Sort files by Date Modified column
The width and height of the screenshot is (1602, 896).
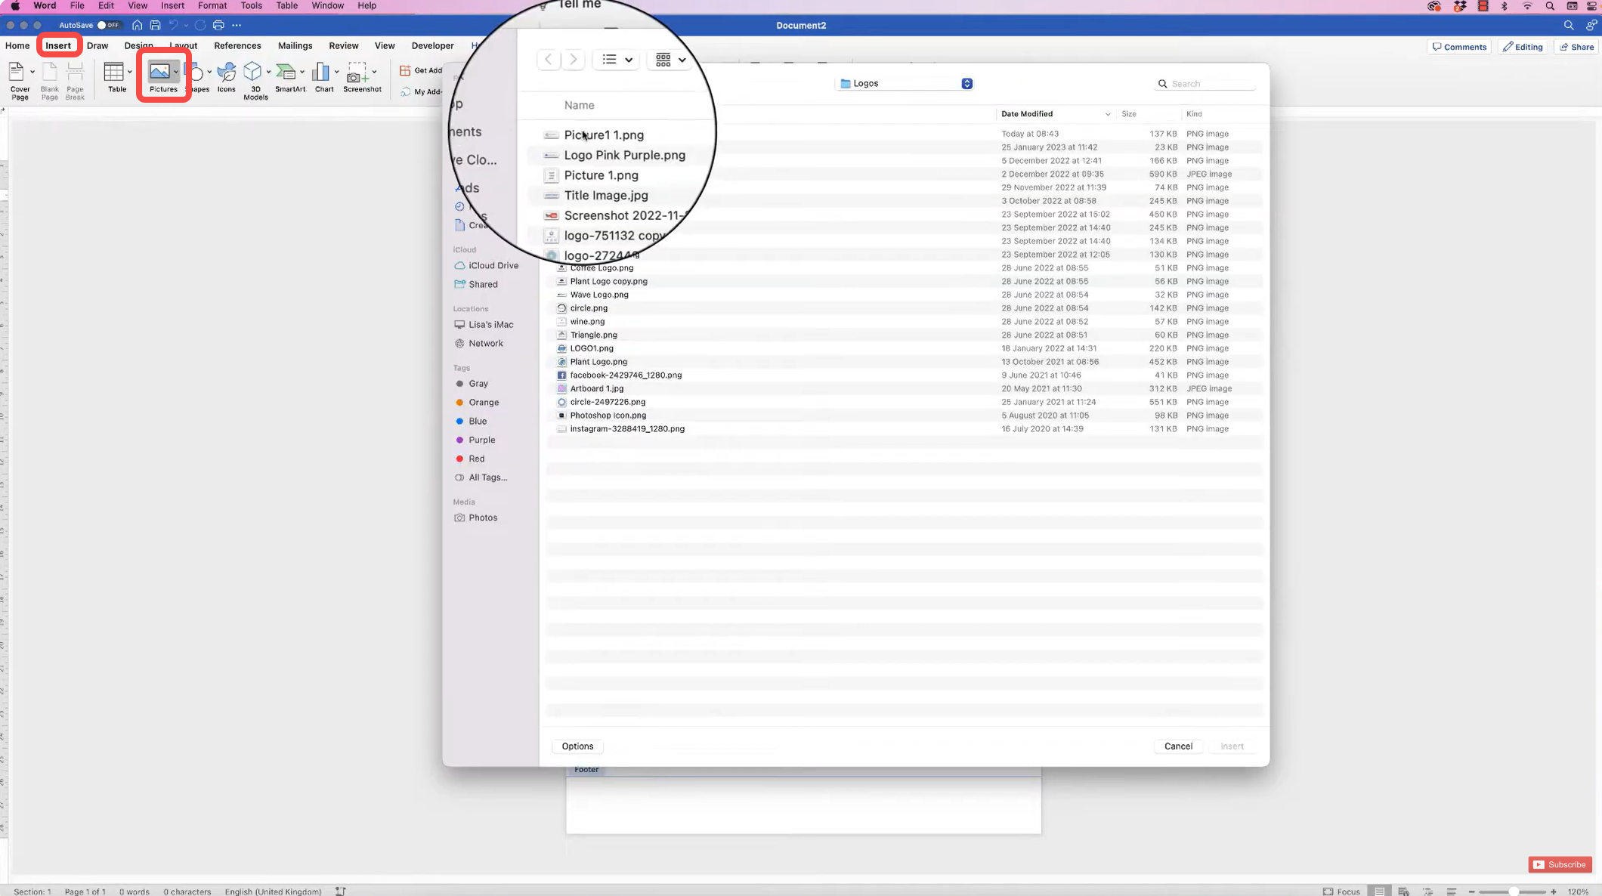[x=1056, y=114]
